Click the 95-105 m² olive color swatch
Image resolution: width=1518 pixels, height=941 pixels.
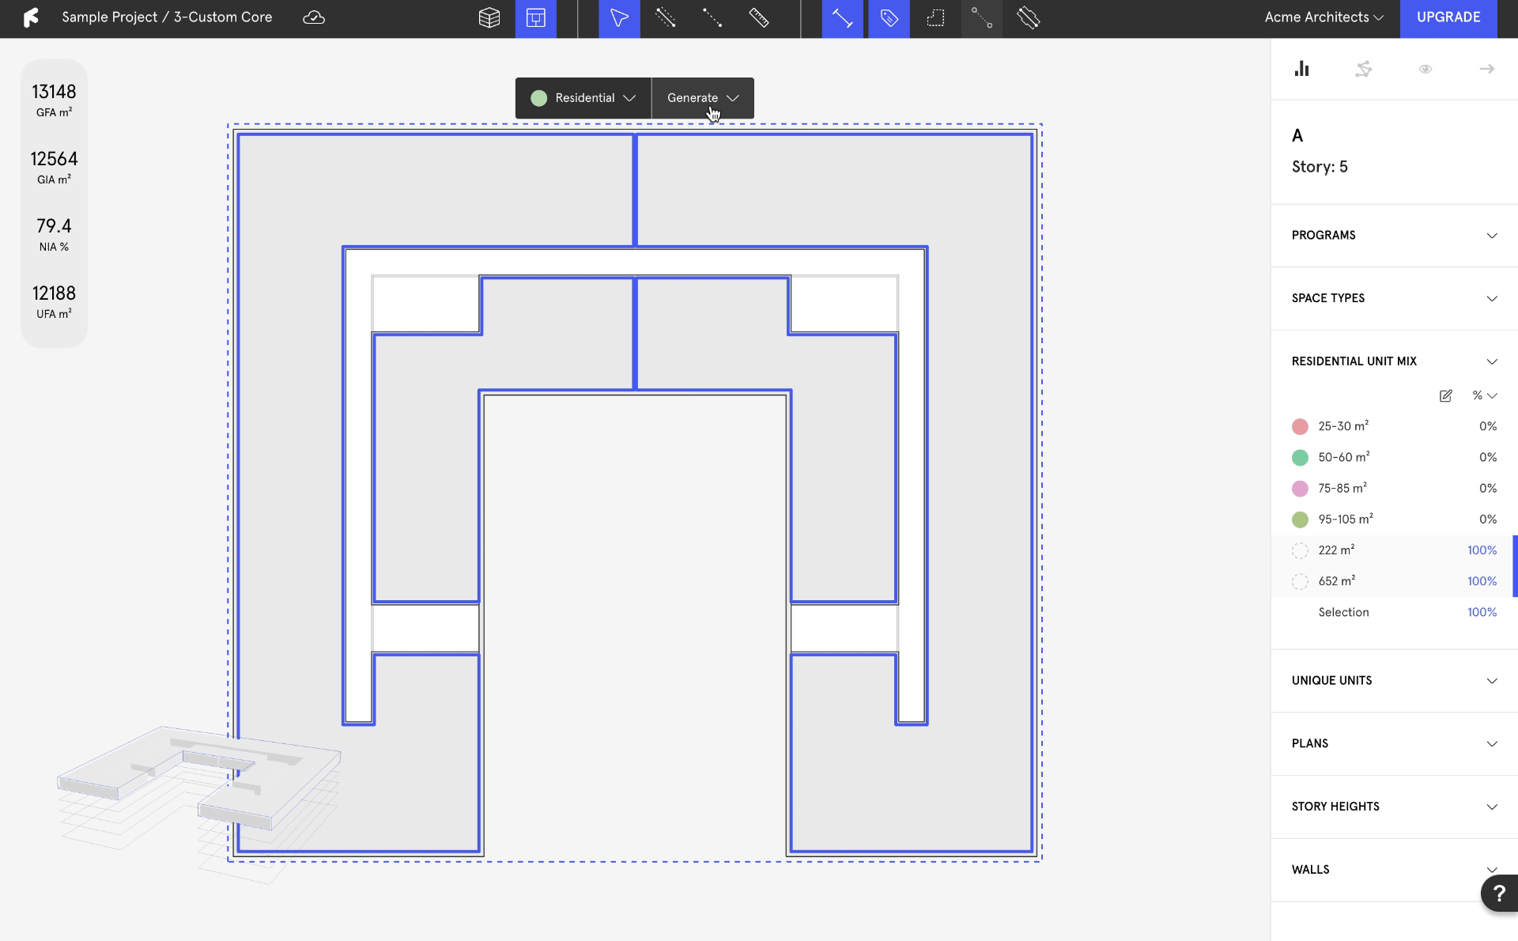pyautogui.click(x=1300, y=520)
